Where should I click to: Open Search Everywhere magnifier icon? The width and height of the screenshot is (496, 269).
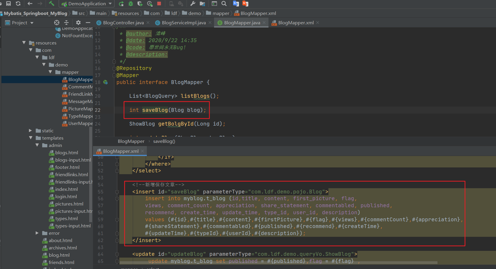coord(224,4)
